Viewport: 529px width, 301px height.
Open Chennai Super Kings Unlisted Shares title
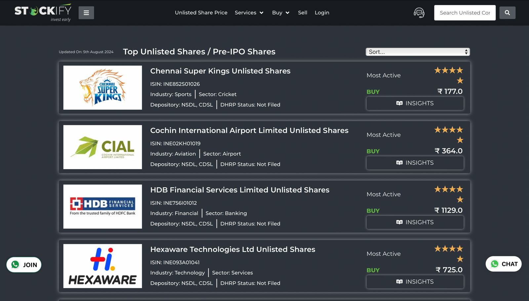[x=220, y=71]
